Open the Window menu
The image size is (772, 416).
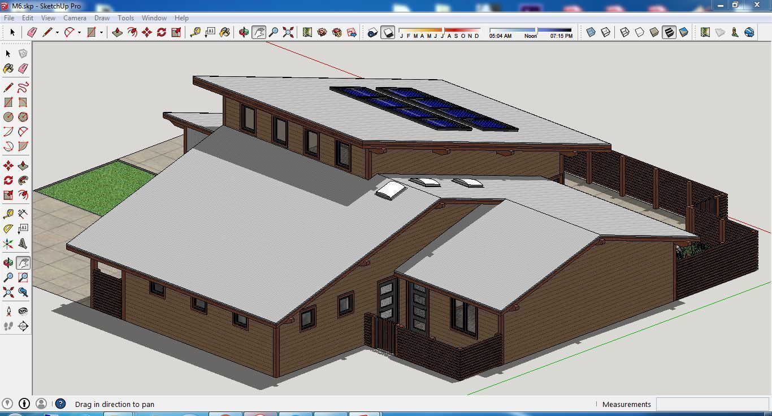[154, 18]
